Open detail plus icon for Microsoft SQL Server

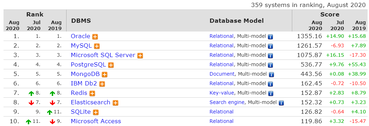pos(140,56)
